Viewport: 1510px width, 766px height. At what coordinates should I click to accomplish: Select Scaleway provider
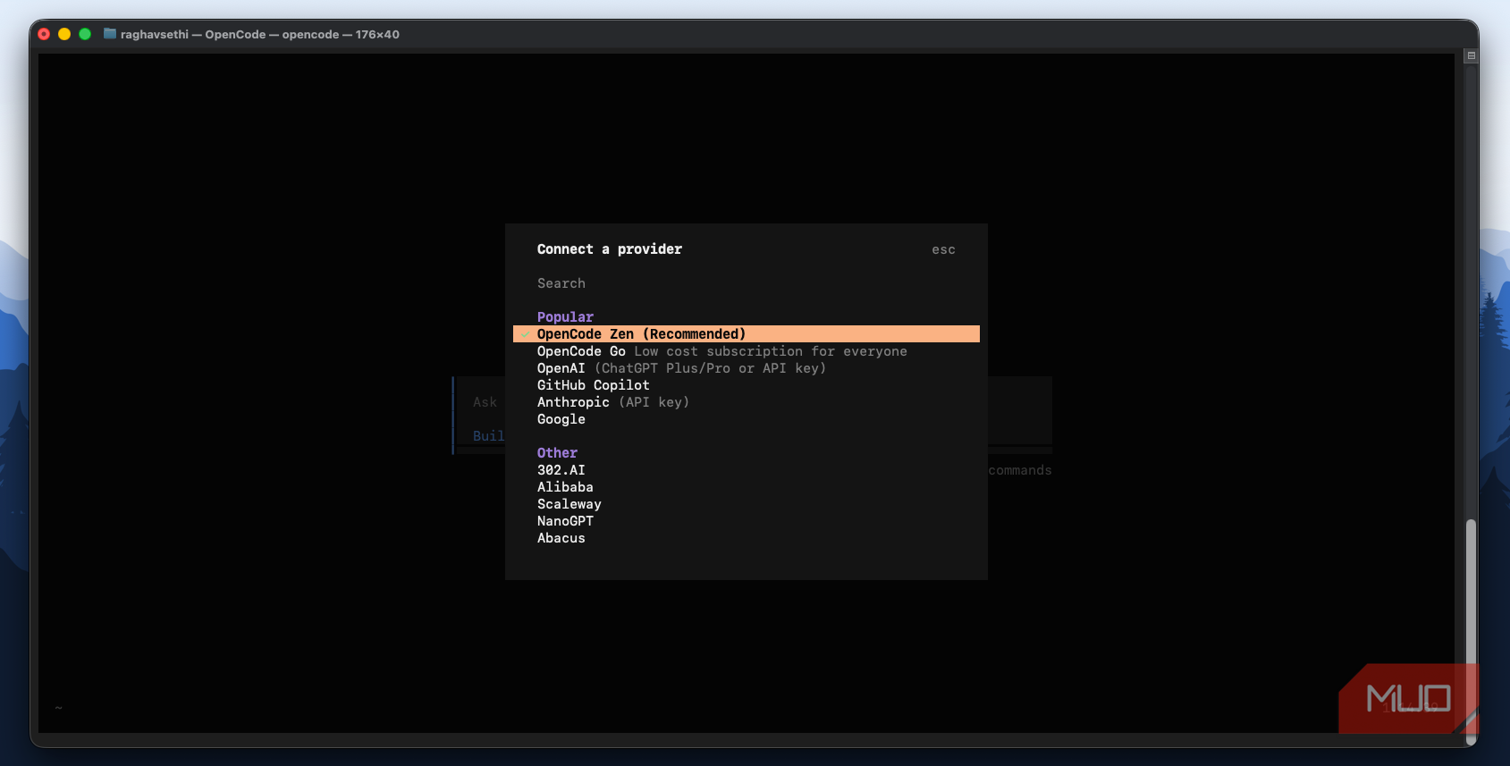point(747,504)
